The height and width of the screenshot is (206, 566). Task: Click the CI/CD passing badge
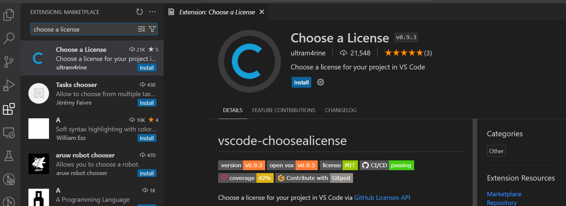387,165
